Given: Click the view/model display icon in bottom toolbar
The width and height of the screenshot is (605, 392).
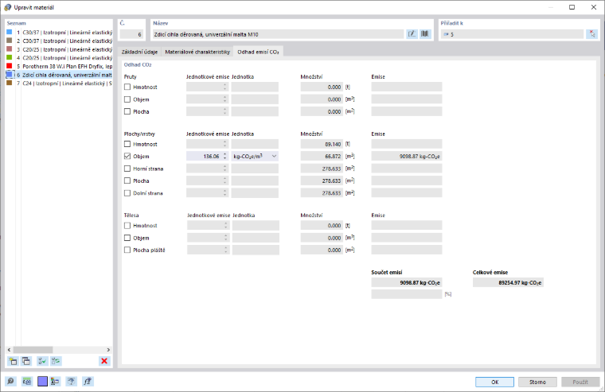Looking at the screenshot, I should [71, 381].
